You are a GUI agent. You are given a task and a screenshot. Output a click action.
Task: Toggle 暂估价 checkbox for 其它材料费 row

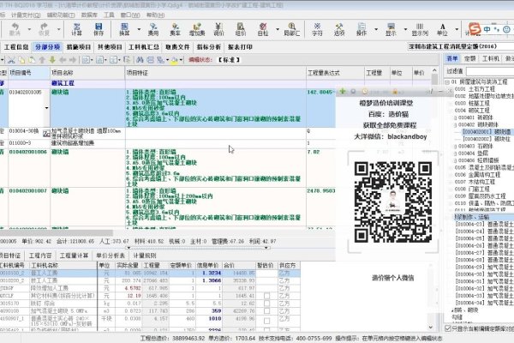coord(266,296)
